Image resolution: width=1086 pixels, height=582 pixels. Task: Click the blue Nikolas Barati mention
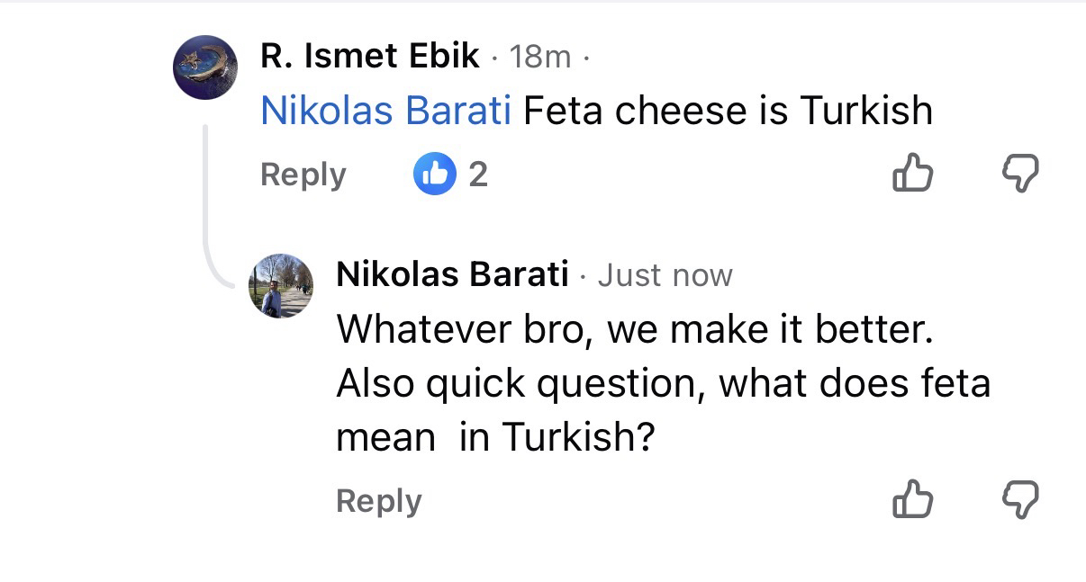coord(385,111)
